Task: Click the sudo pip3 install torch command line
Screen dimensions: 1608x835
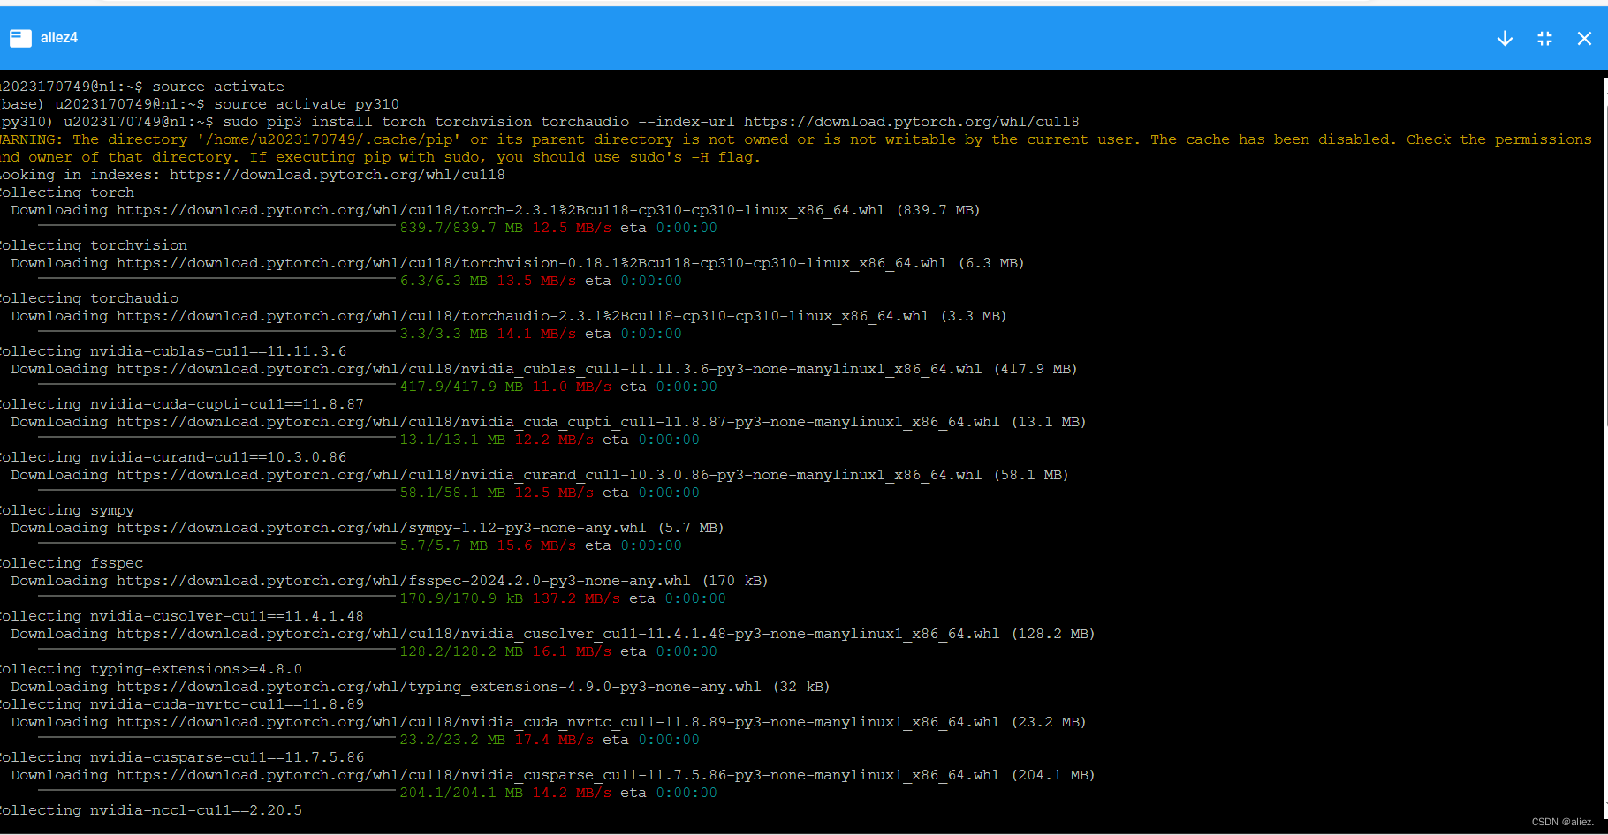Action: [540, 122]
